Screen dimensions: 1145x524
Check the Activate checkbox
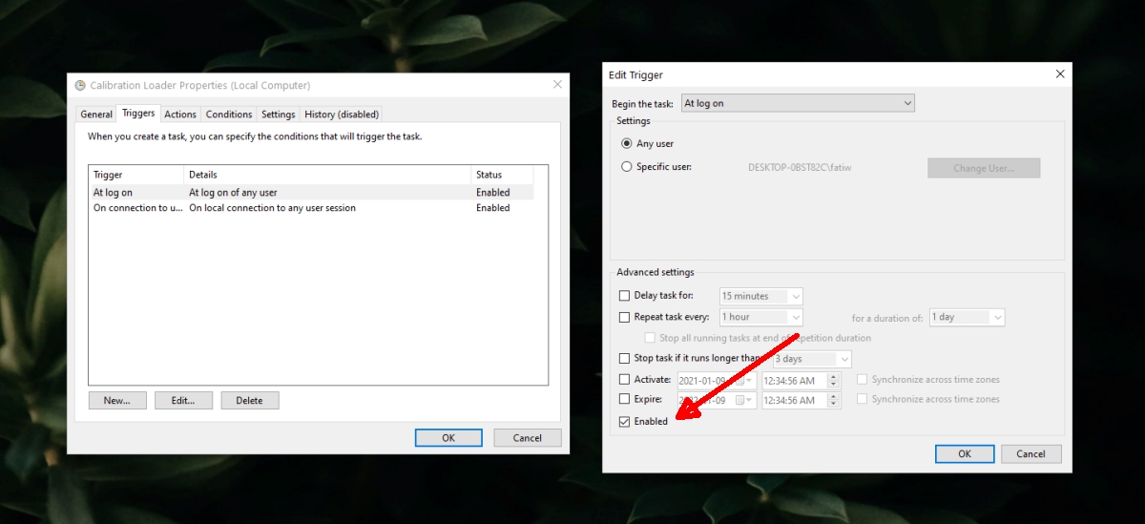(x=625, y=380)
